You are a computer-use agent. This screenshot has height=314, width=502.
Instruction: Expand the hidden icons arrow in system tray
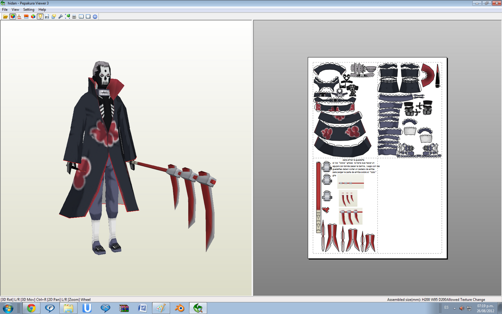point(454,308)
